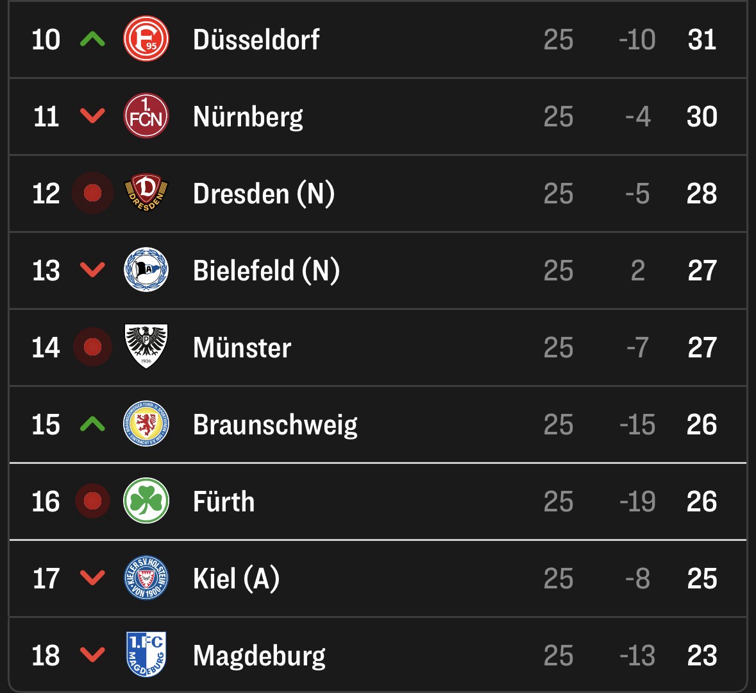This screenshot has height=693, width=756.
Task: Select the Greuther Fürth cloverleaf logo
Action: point(146,501)
